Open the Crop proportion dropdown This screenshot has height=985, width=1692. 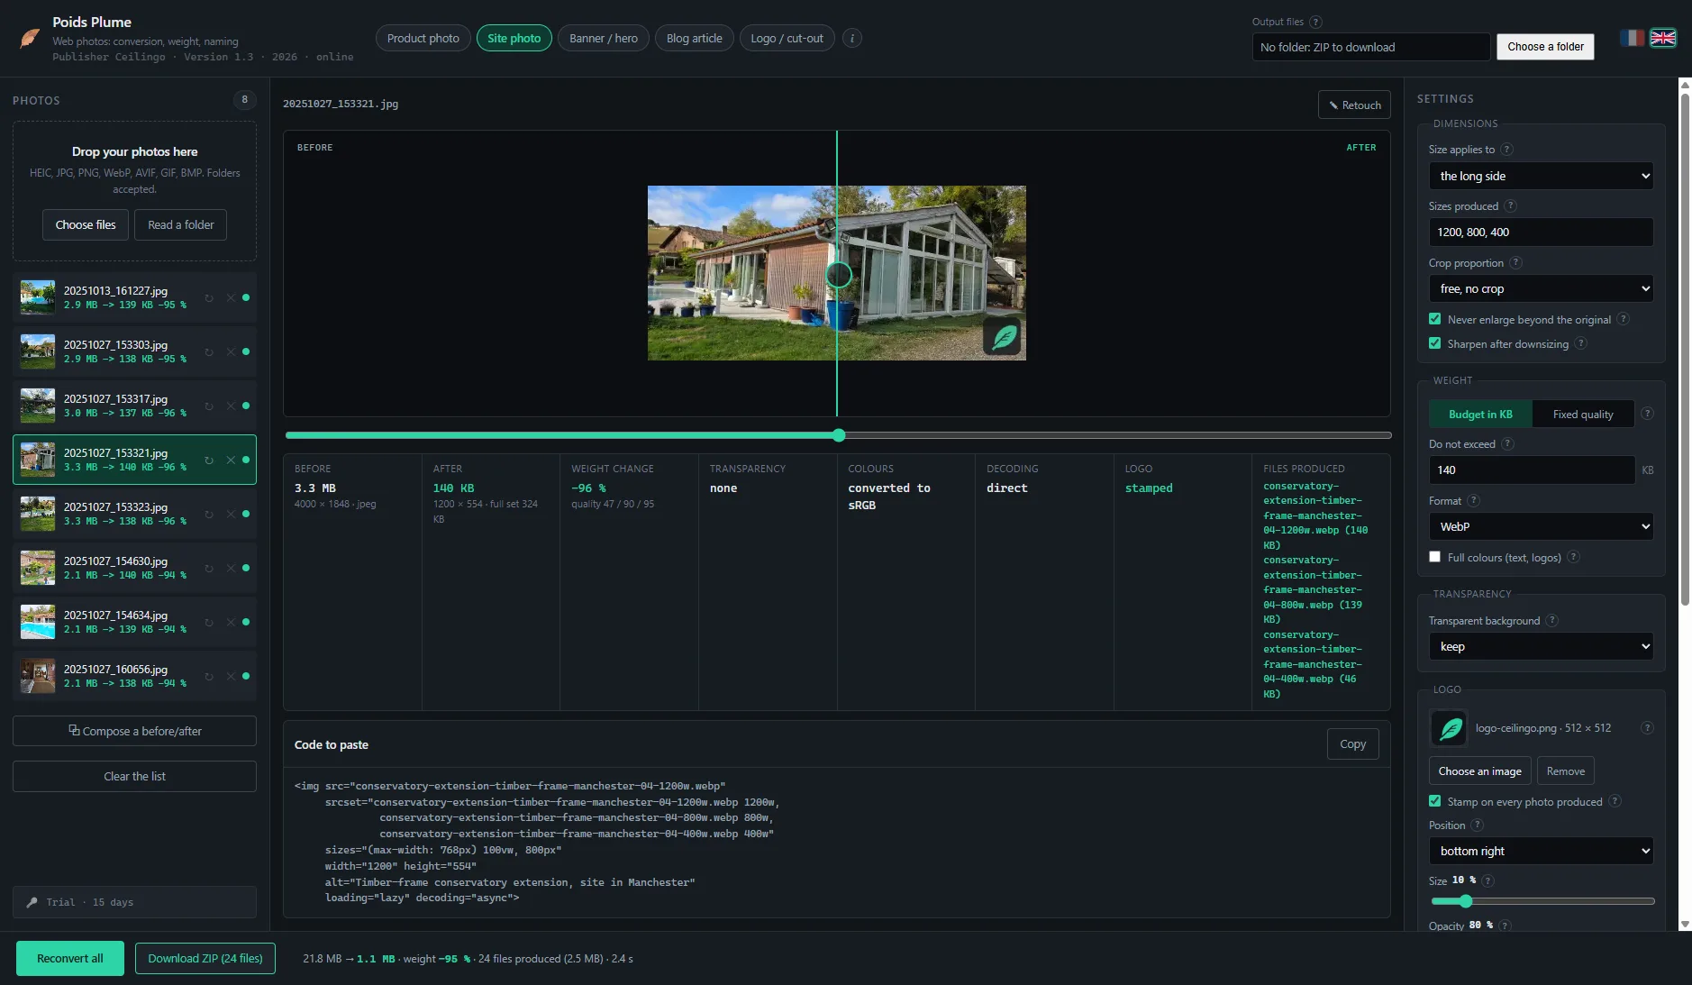point(1541,288)
